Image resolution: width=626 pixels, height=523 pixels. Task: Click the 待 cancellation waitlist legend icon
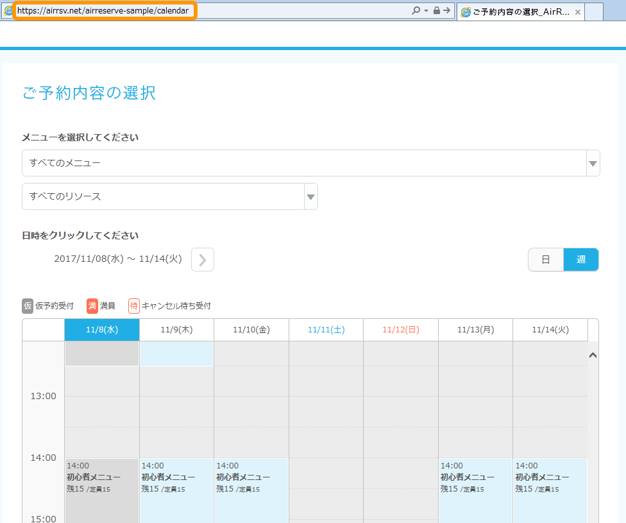[134, 306]
